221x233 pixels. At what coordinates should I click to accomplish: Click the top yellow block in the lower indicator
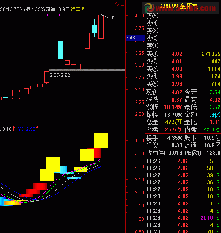point(101,141)
